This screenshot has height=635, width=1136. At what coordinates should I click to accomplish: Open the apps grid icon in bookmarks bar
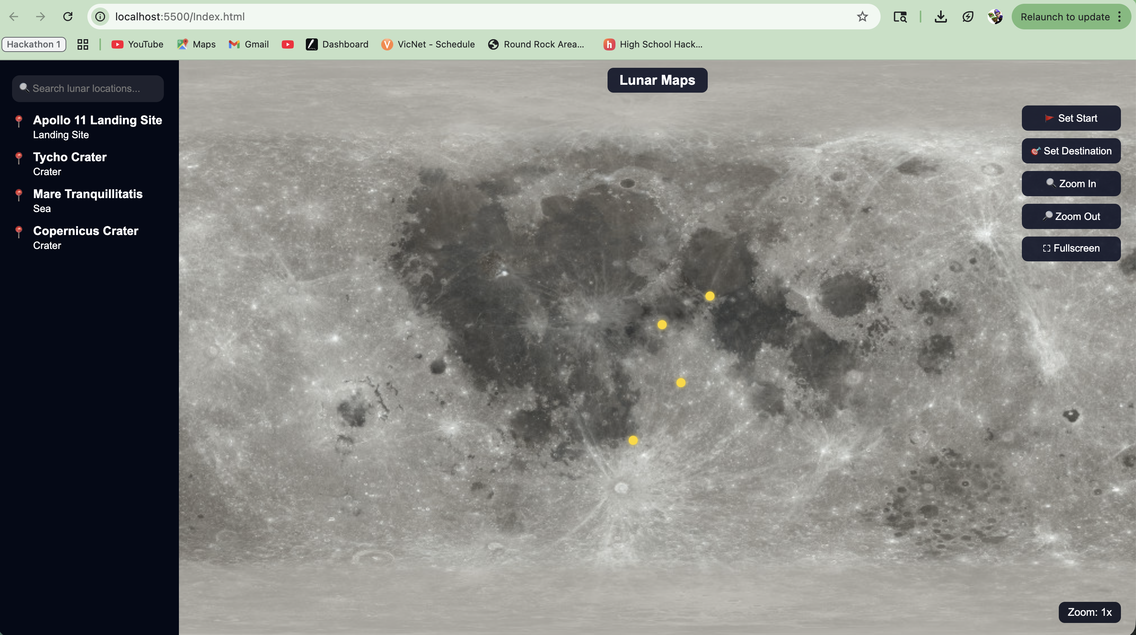coord(82,44)
